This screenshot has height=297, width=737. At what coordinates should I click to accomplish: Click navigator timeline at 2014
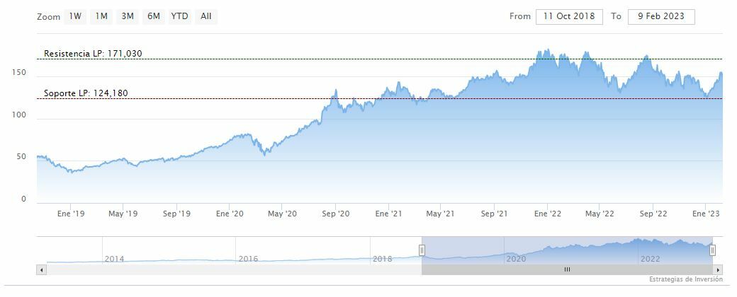tap(114, 259)
